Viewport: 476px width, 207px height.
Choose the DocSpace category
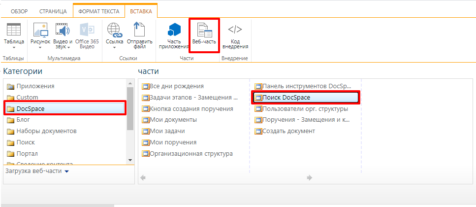point(65,108)
